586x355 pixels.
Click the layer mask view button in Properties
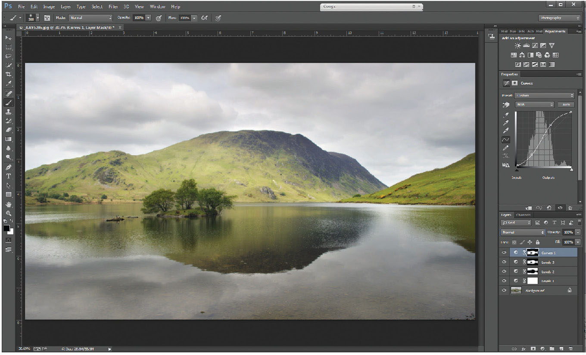click(x=515, y=83)
